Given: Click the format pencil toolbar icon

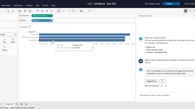Looking at the screenshot, I should (x=68, y=11).
